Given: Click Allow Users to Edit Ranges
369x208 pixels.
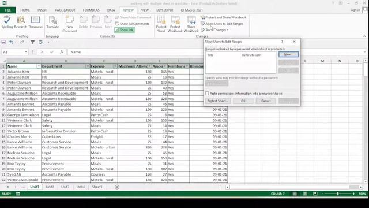Looking at the screenshot, I should [x=221, y=24].
